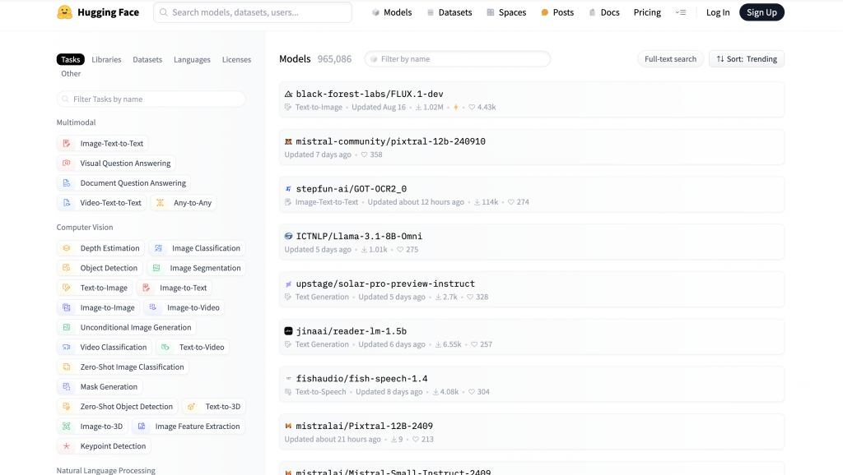Filter by Text-to-Image task
Image resolution: width=843 pixels, height=475 pixels.
(95, 288)
